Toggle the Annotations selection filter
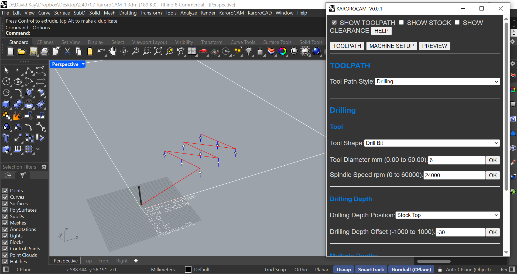 (x=5, y=229)
